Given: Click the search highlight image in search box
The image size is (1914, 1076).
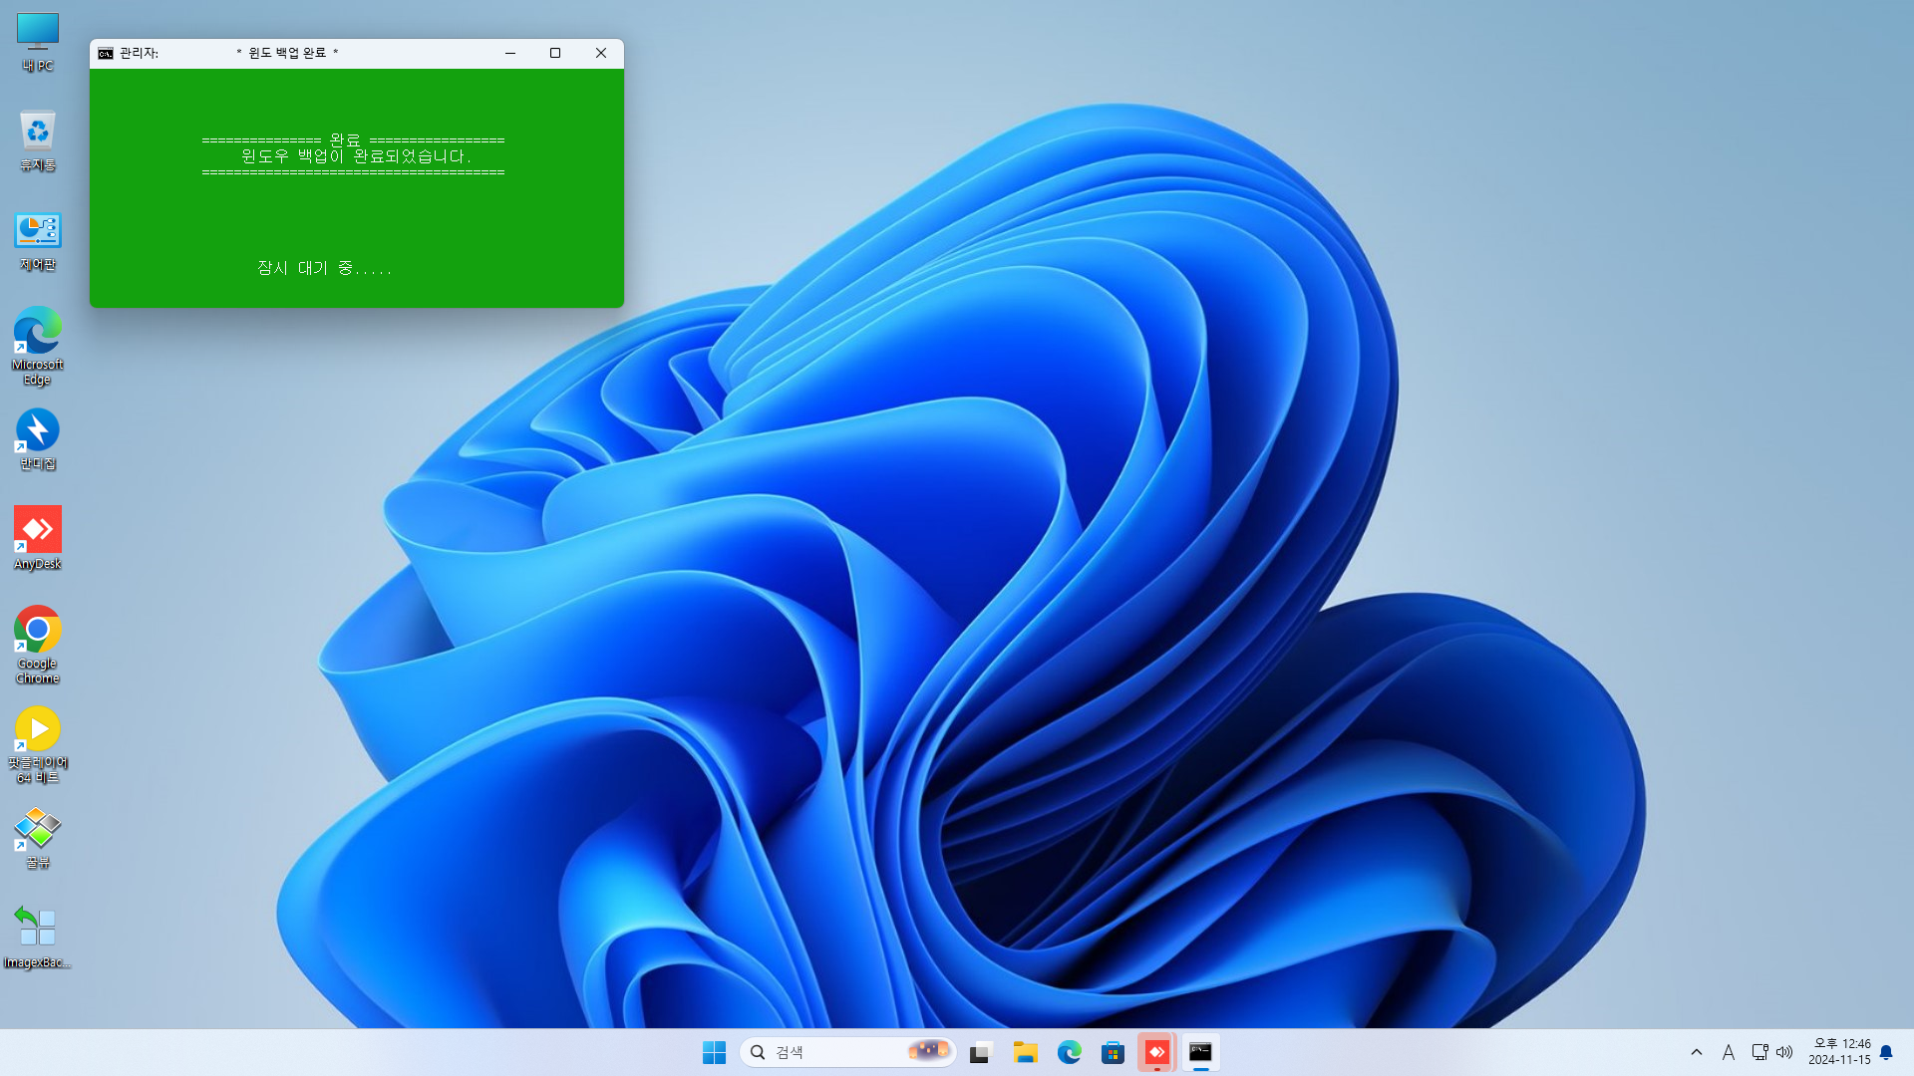Looking at the screenshot, I should [x=928, y=1051].
